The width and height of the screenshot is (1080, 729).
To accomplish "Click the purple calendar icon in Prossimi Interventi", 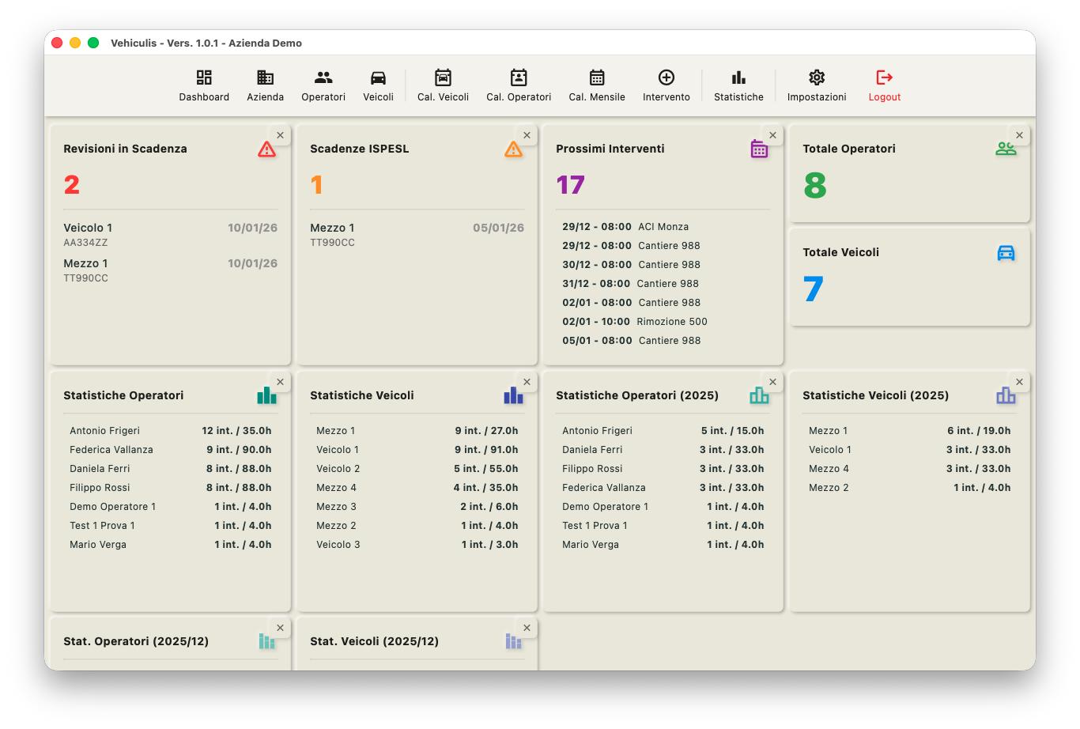I will (x=759, y=149).
